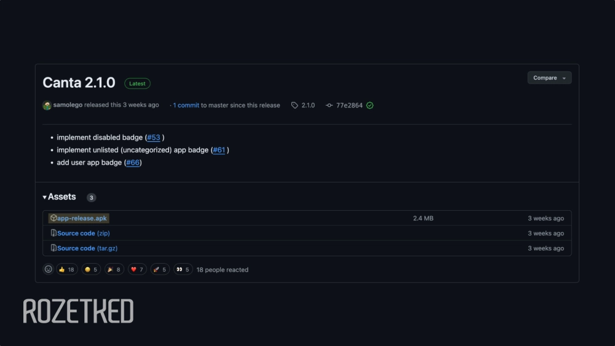
Task: Toggle the party popper reaction (8)
Action: coord(114,270)
